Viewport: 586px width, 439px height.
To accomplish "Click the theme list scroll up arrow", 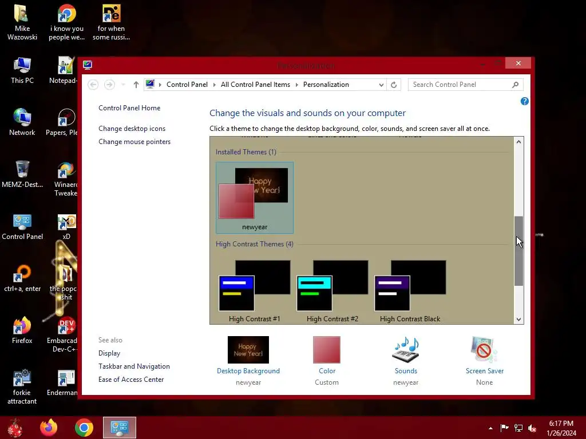I will (x=518, y=142).
